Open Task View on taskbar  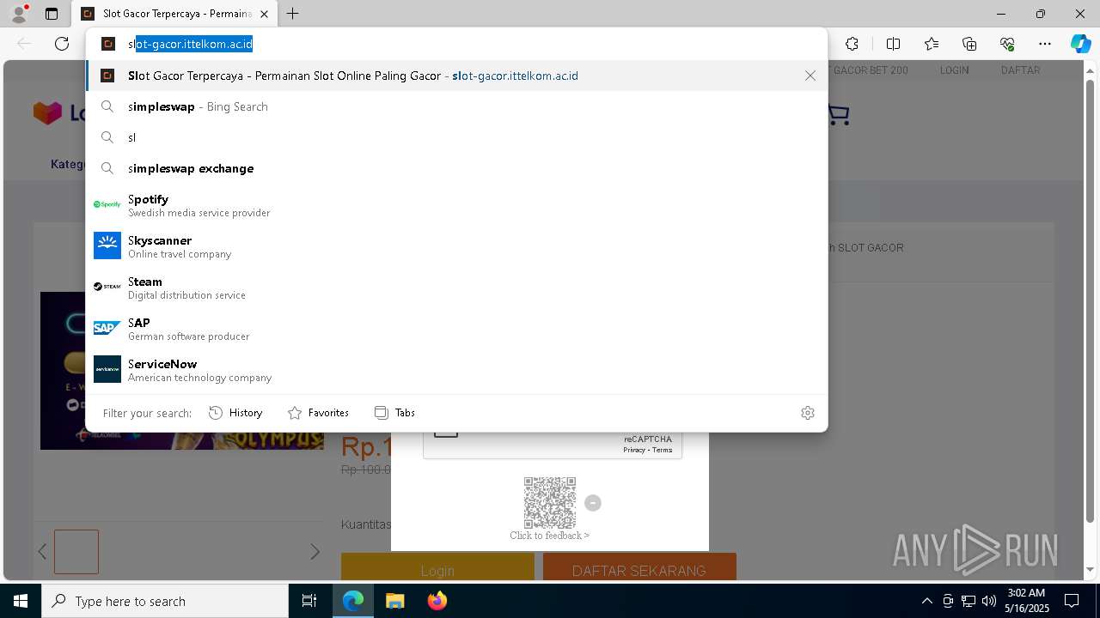309,601
